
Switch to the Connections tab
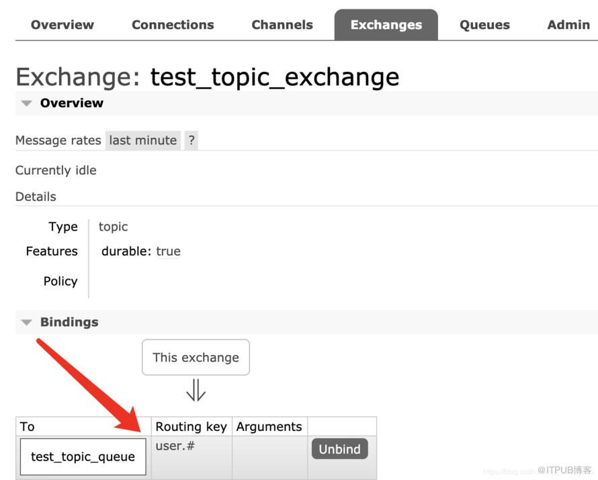[173, 25]
